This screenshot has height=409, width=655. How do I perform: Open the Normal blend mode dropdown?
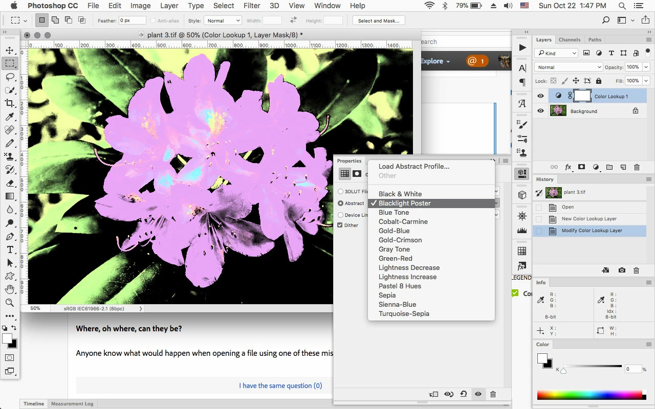(569, 67)
